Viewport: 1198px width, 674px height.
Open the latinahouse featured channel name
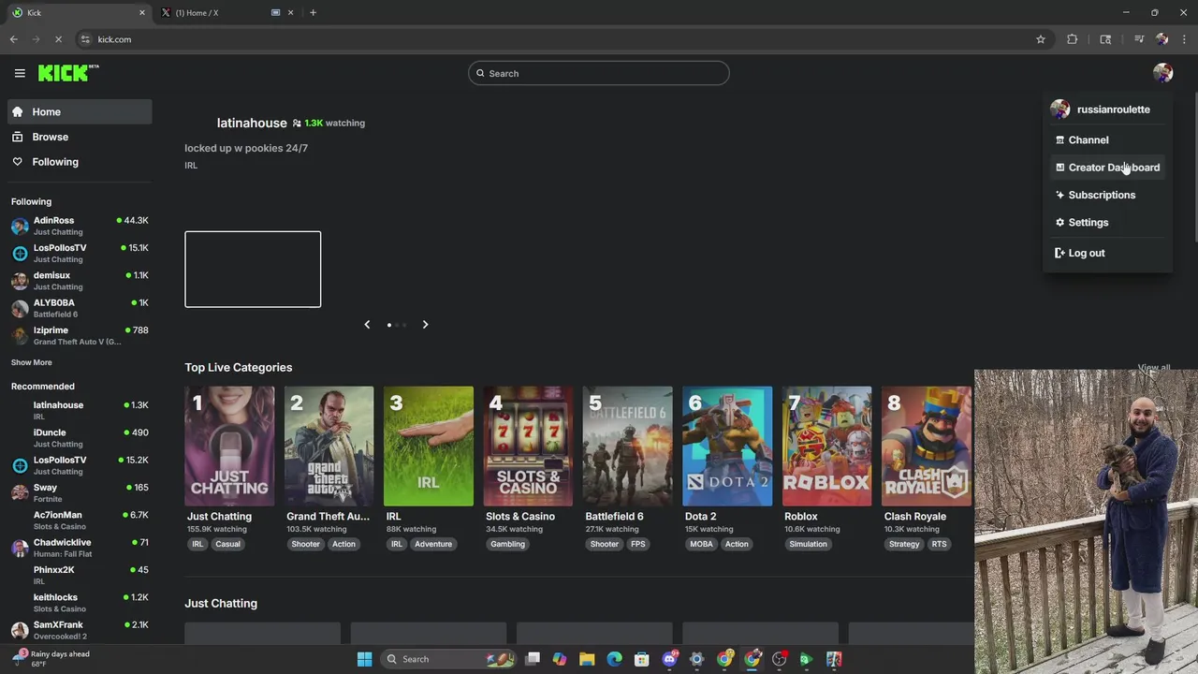(252, 123)
